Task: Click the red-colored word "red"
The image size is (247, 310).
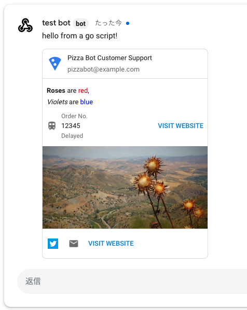Action: tap(83, 91)
